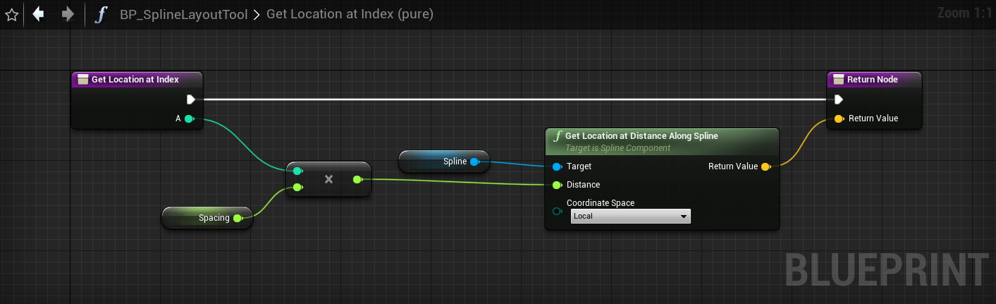Click the Zoom 1:1 indicator text

click(x=964, y=13)
